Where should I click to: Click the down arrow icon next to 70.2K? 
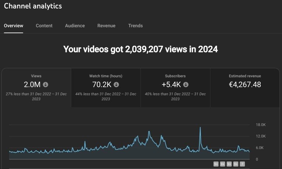click(x=116, y=84)
